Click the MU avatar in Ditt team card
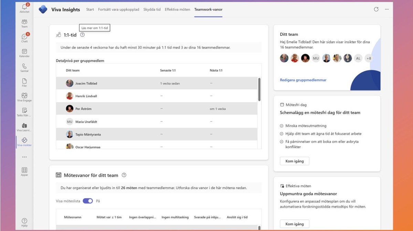 (x=316, y=58)
